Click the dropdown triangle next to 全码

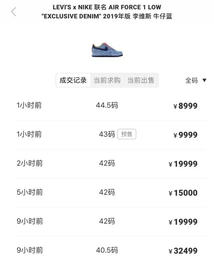[x=204, y=80]
